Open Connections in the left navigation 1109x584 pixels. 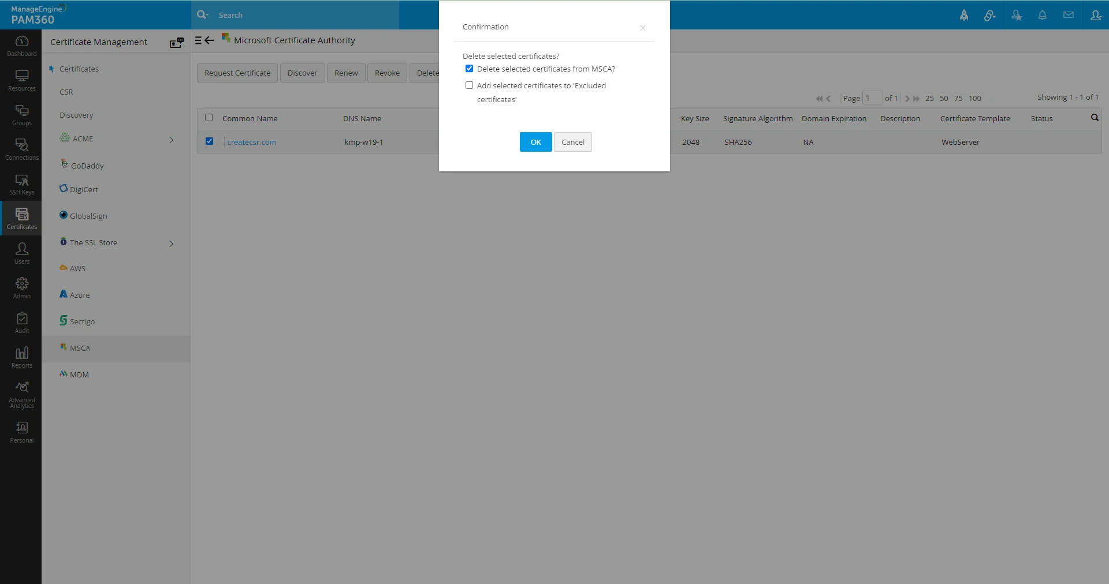pyautogui.click(x=21, y=150)
